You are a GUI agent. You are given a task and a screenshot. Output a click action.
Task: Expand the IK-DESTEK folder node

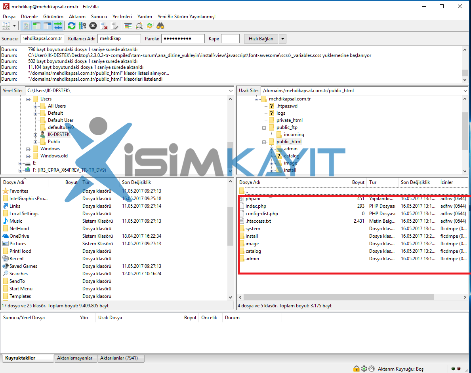(35, 135)
